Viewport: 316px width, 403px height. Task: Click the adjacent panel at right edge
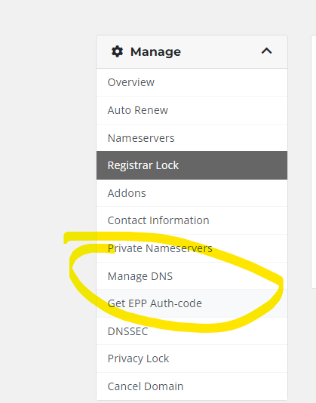coord(314,162)
